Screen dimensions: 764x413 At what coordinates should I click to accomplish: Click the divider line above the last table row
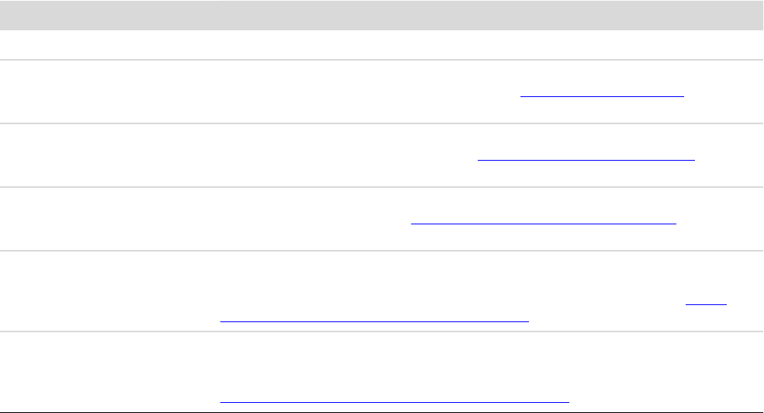point(382,332)
